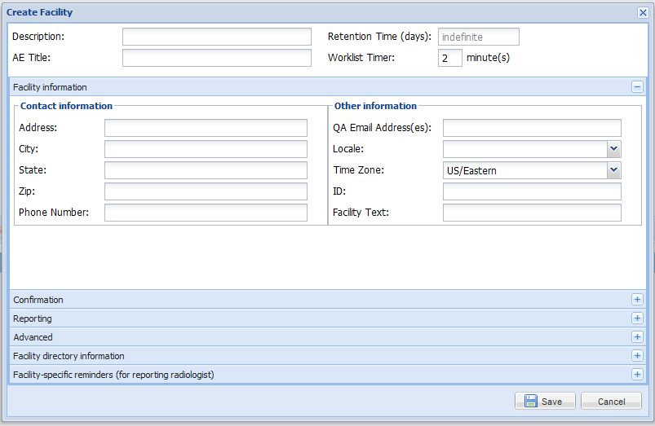This screenshot has width=655, height=426.
Task: Click the QA Email Address(es) field
Action: 532,128
